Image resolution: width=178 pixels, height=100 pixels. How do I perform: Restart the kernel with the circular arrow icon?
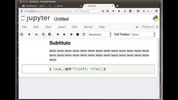tap(84, 34)
